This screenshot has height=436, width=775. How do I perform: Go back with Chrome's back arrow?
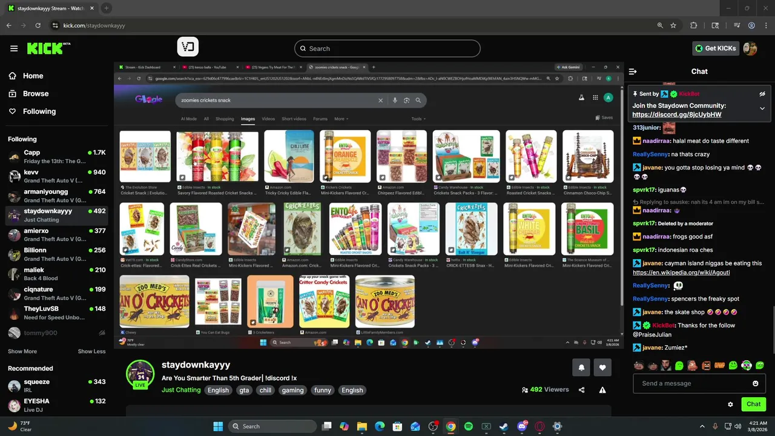click(9, 25)
